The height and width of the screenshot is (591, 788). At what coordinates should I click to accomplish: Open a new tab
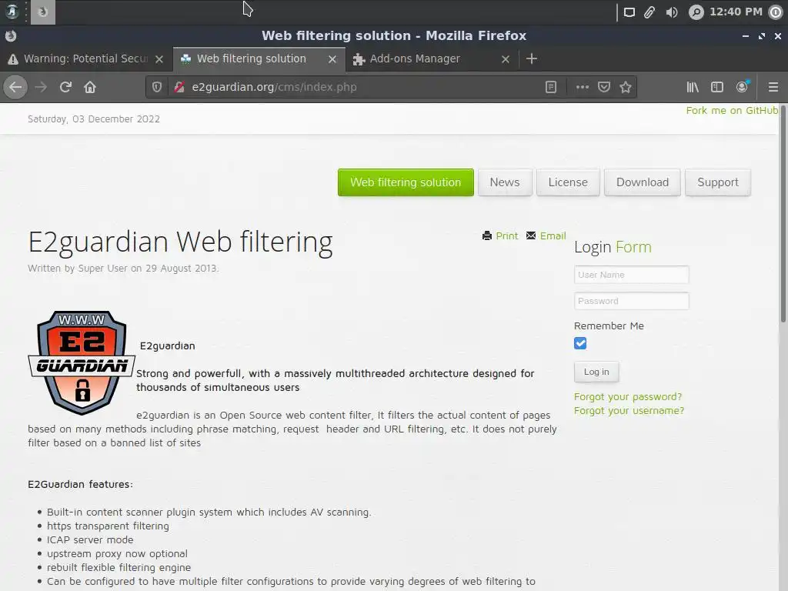(x=531, y=58)
